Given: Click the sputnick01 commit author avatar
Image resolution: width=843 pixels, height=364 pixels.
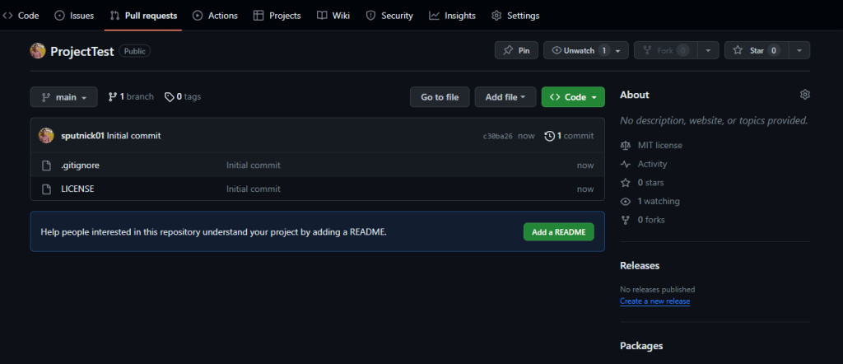Looking at the screenshot, I should [46, 136].
